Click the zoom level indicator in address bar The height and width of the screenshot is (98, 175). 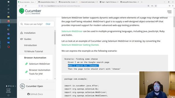[152, 6]
